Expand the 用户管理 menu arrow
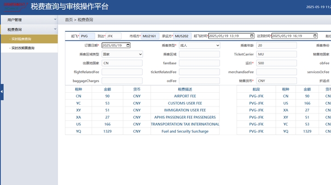This screenshot has height=185, width=331. click(x=55, y=20)
